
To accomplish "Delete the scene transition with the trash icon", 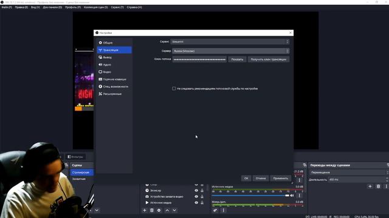I will [x=378, y=187].
